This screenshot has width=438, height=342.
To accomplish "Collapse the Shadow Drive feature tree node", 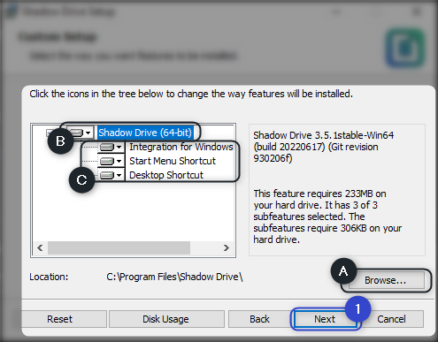I will (x=50, y=133).
